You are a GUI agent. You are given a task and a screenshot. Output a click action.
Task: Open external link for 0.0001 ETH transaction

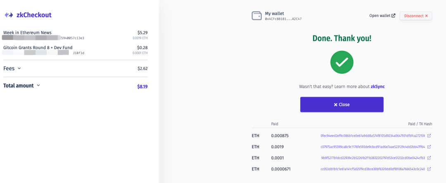(429, 158)
